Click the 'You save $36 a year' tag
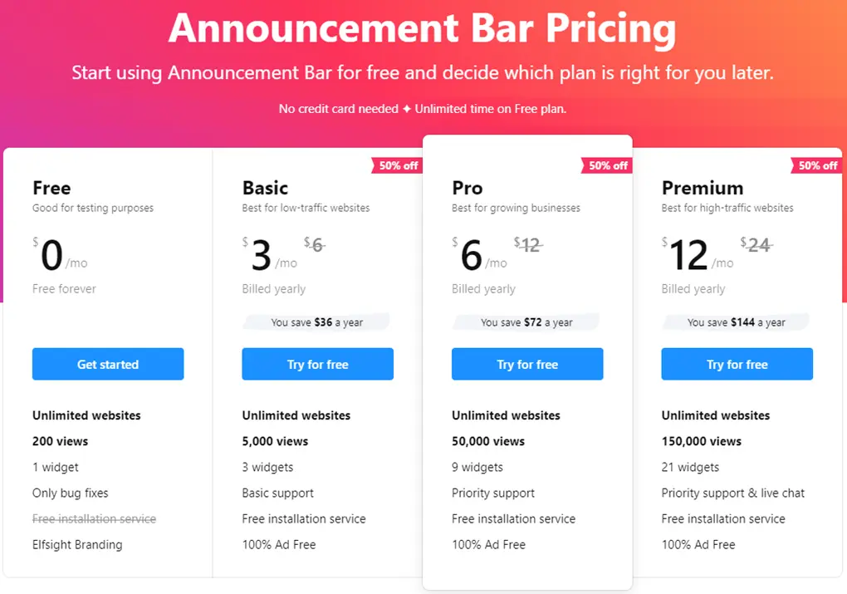This screenshot has width=847, height=594. point(316,322)
